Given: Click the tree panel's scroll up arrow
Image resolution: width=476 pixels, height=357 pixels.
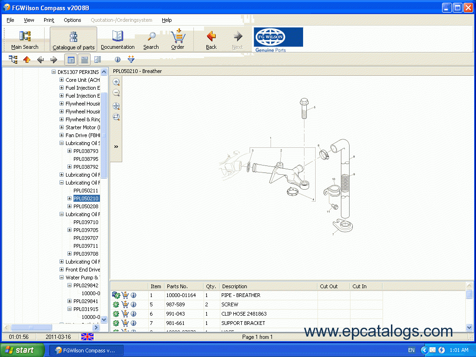Looking at the screenshot, I should click(104, 72).
